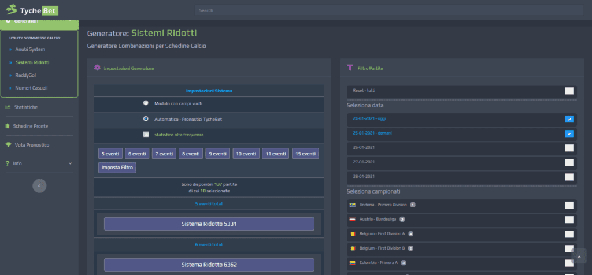The image size is (592, 275).
Task: Click the 24-01-2021 - oggi label
Action: (369, 119)
